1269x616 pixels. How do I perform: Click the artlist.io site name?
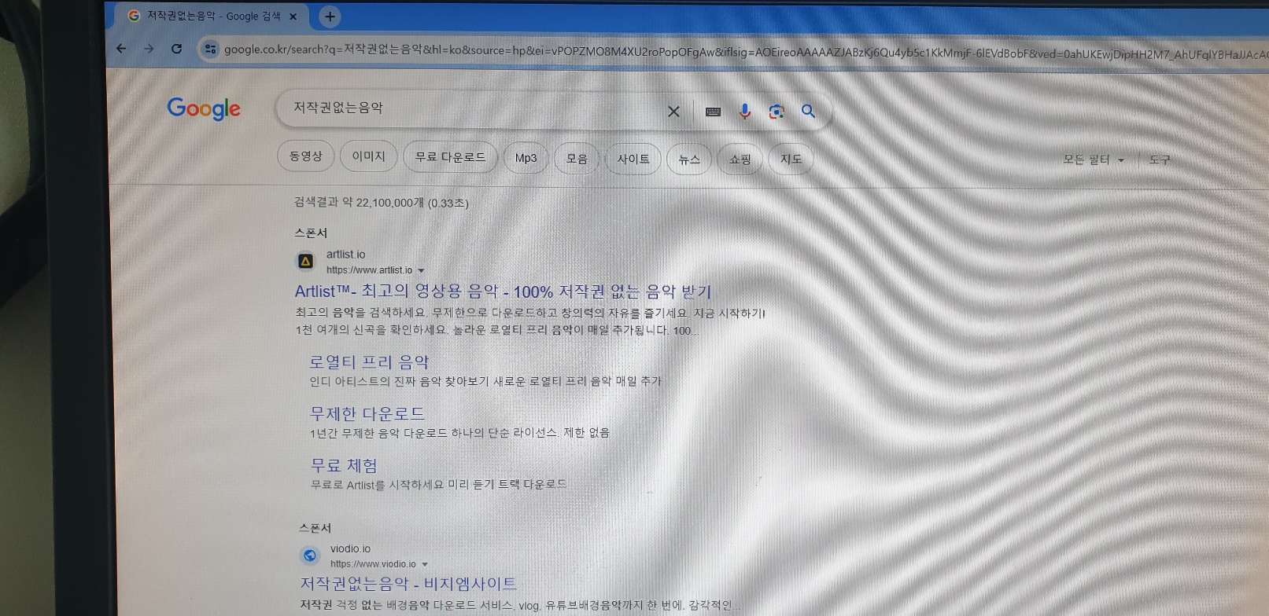(346, 255)
